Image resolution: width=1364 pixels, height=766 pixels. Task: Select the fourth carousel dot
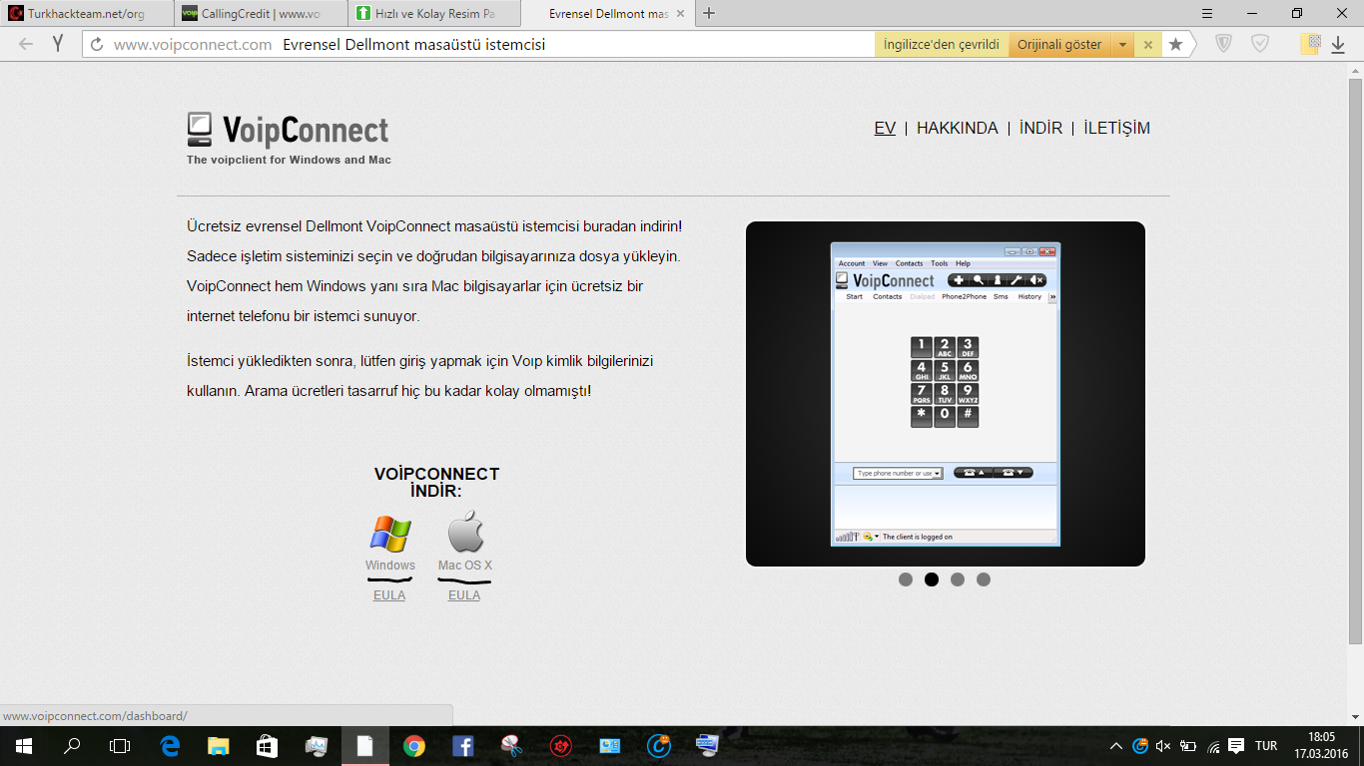[984, 579]
